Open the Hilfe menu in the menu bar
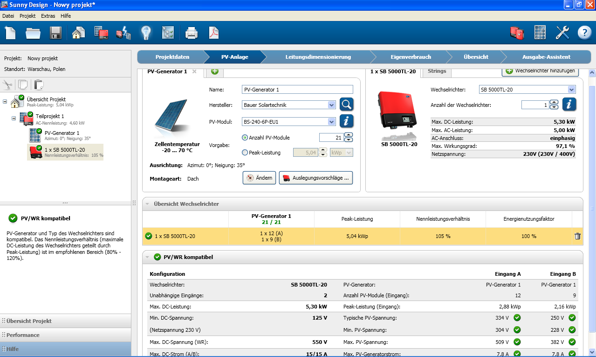This screenshot has height=357, width=596. pos(66,16)
